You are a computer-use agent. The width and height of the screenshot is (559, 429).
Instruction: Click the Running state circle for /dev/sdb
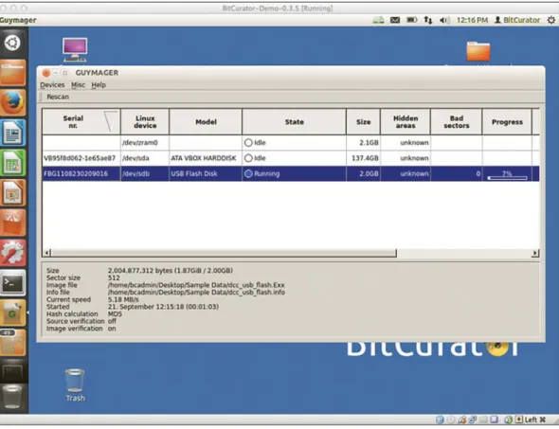(x=248, y=174)
